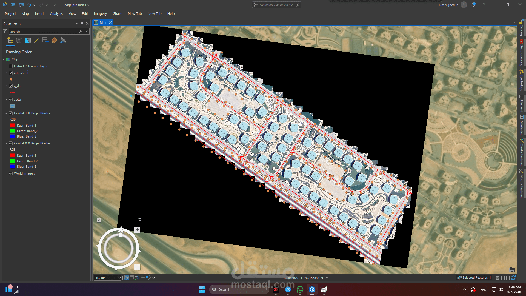Open the Catalog side pane tab
Viewport: 526px width, 296px height.
521,28
